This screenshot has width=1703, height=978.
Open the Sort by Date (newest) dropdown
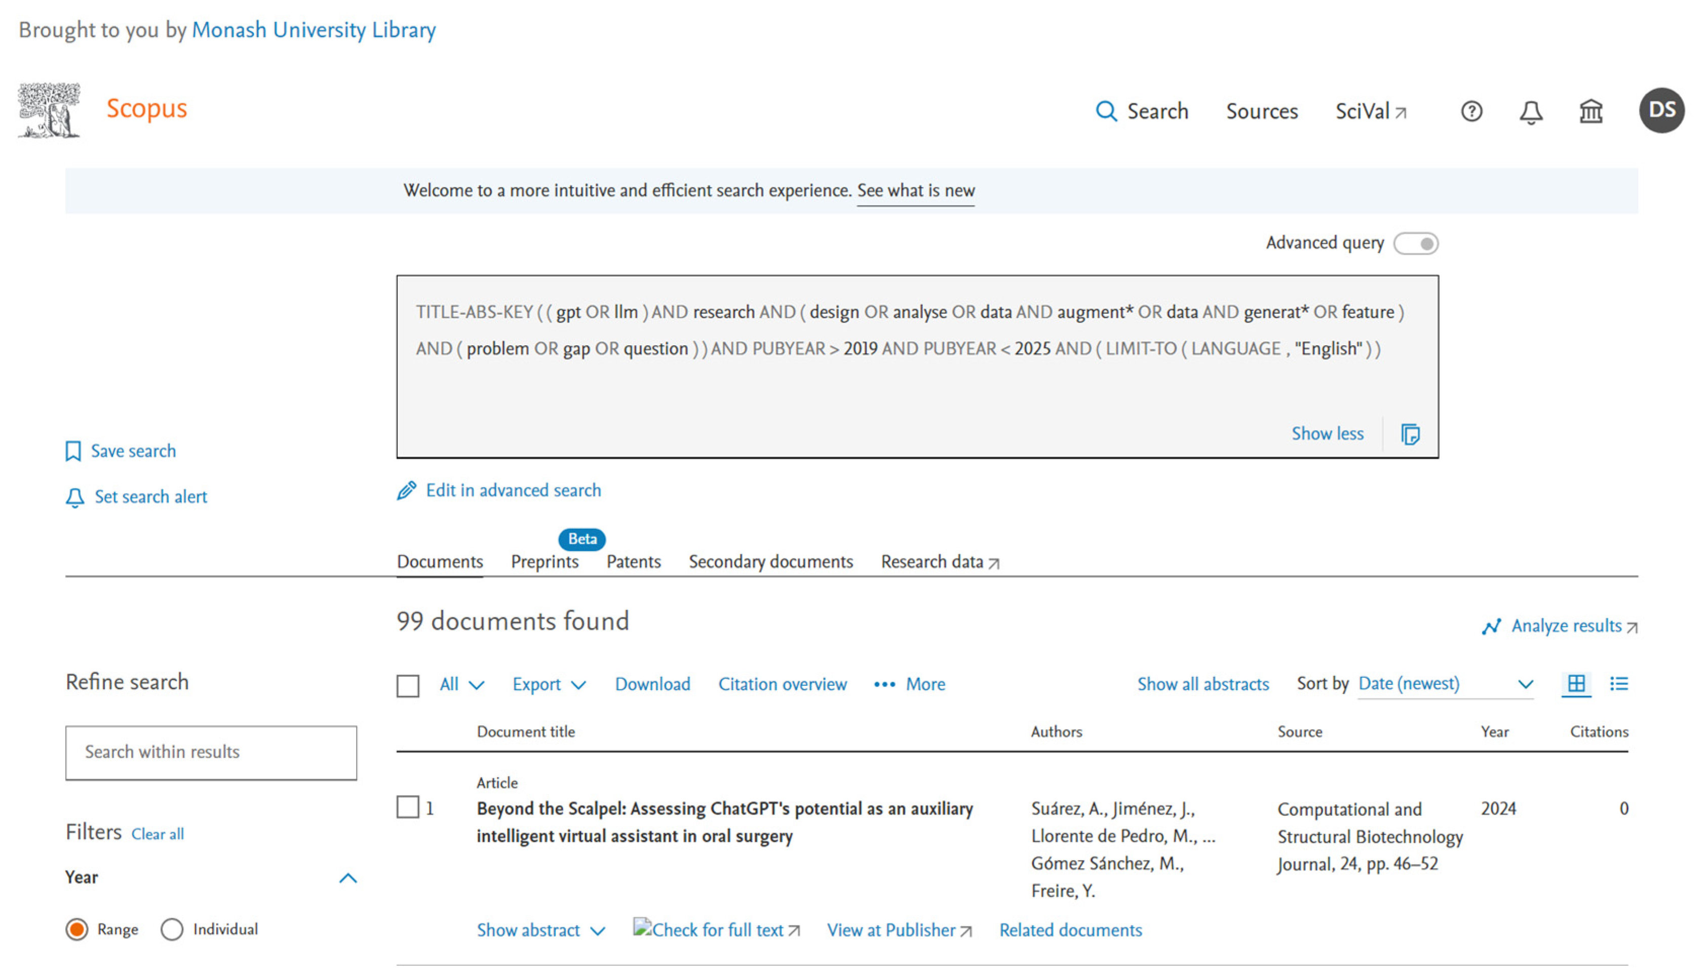1445,684
